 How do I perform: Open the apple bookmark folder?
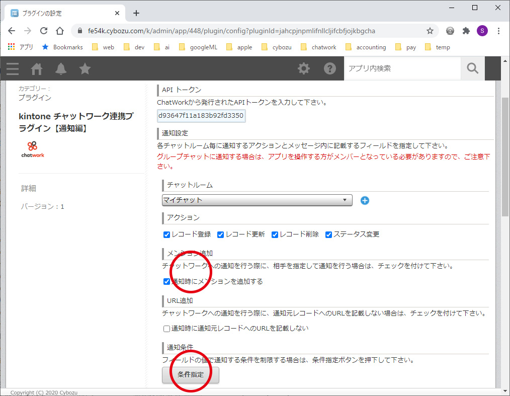click(239, 47)
